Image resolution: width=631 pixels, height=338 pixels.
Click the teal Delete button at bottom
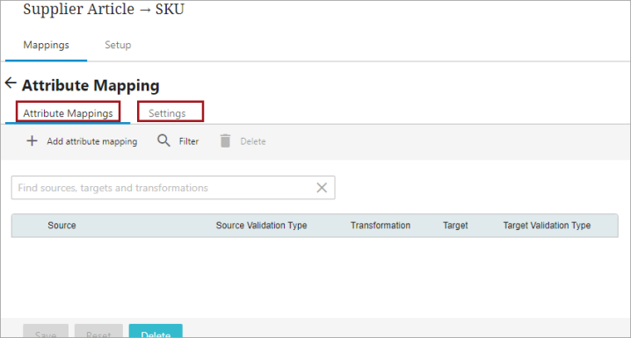coord(156,331)
